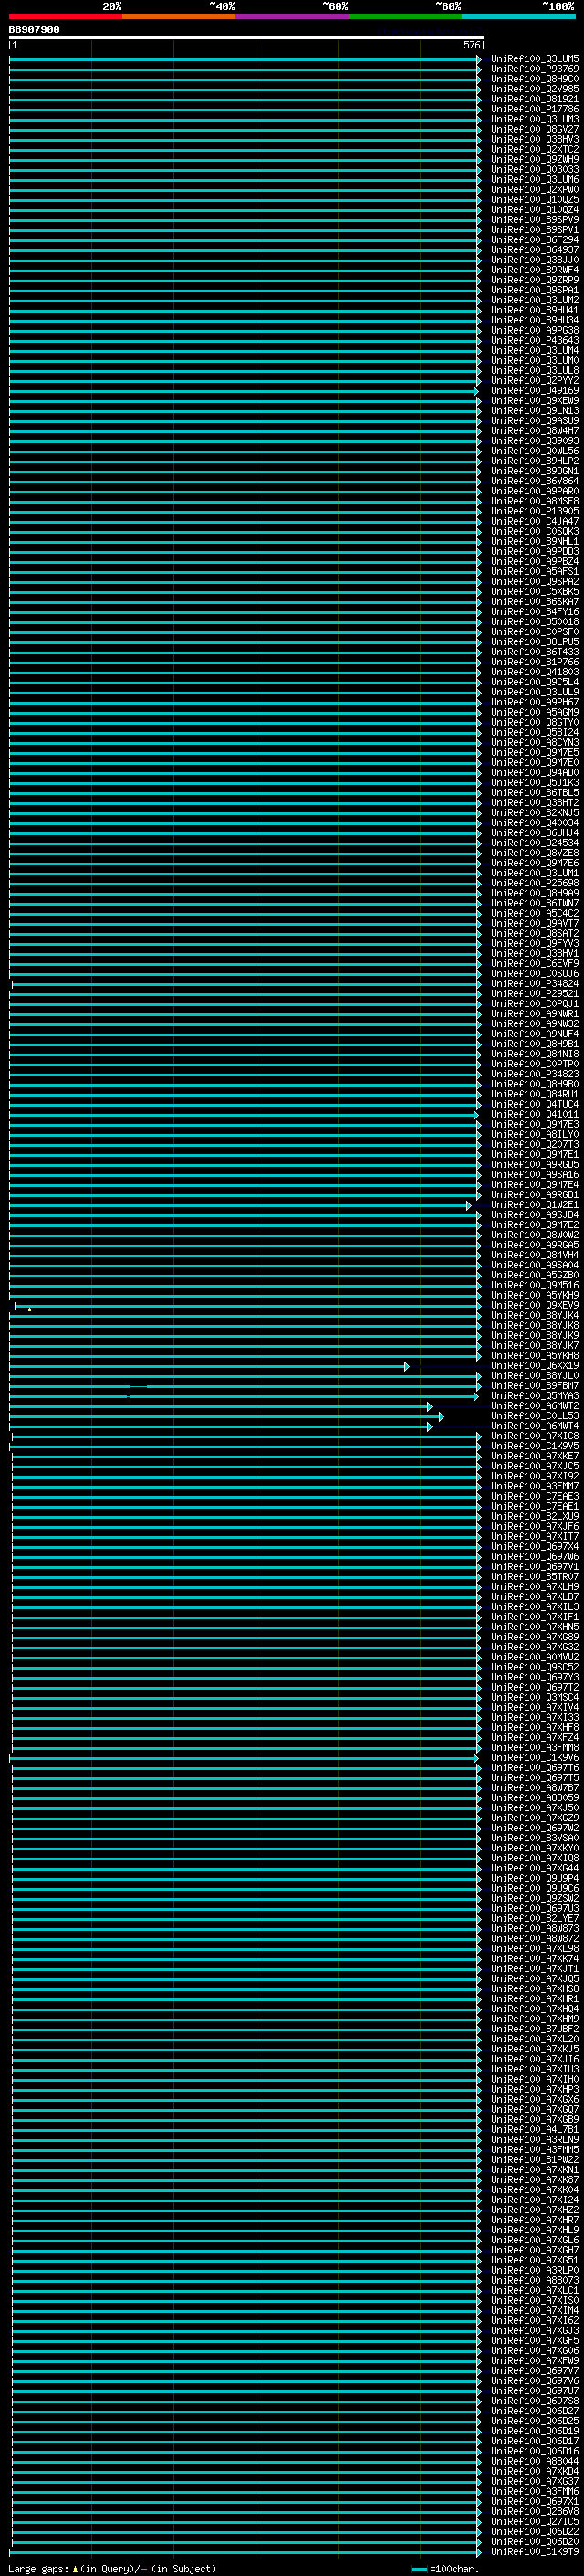The image size is (584, 2576).
Task: Select hit UniRef100_Q8GV27
Action: [535, 129]
